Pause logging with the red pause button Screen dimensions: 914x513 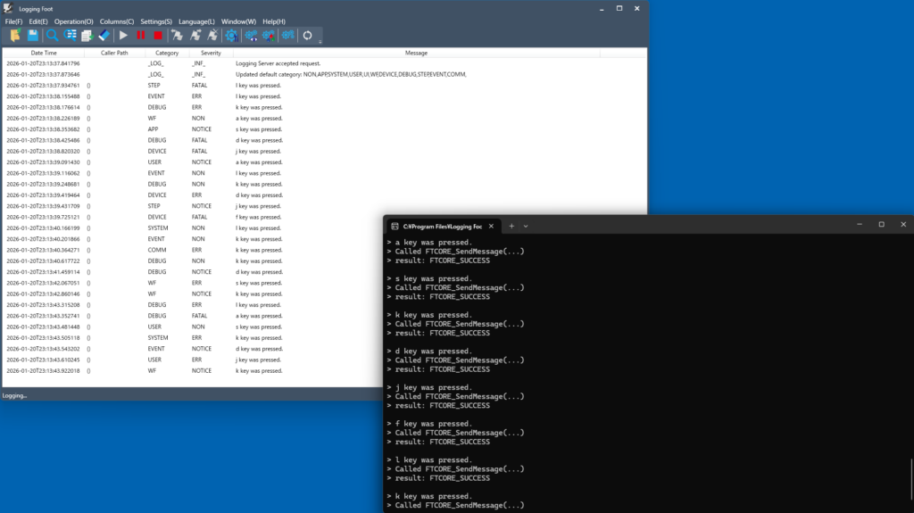(141, 35)
